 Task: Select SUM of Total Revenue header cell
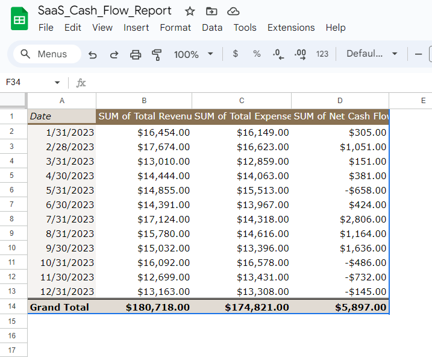click(144, 116)
